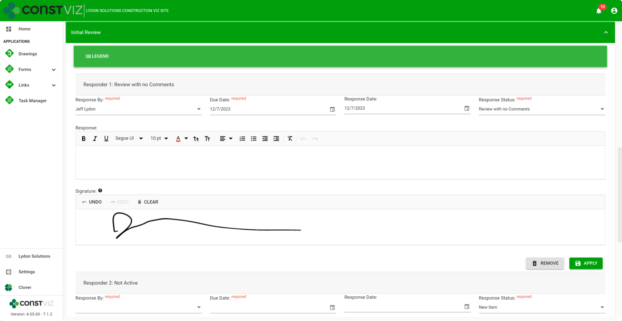
Task: Insert a numbered list
Action: (242, 138)
